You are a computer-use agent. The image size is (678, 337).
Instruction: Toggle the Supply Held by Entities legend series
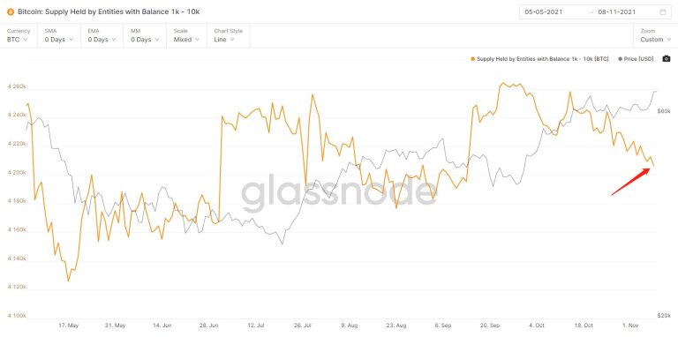542,59
